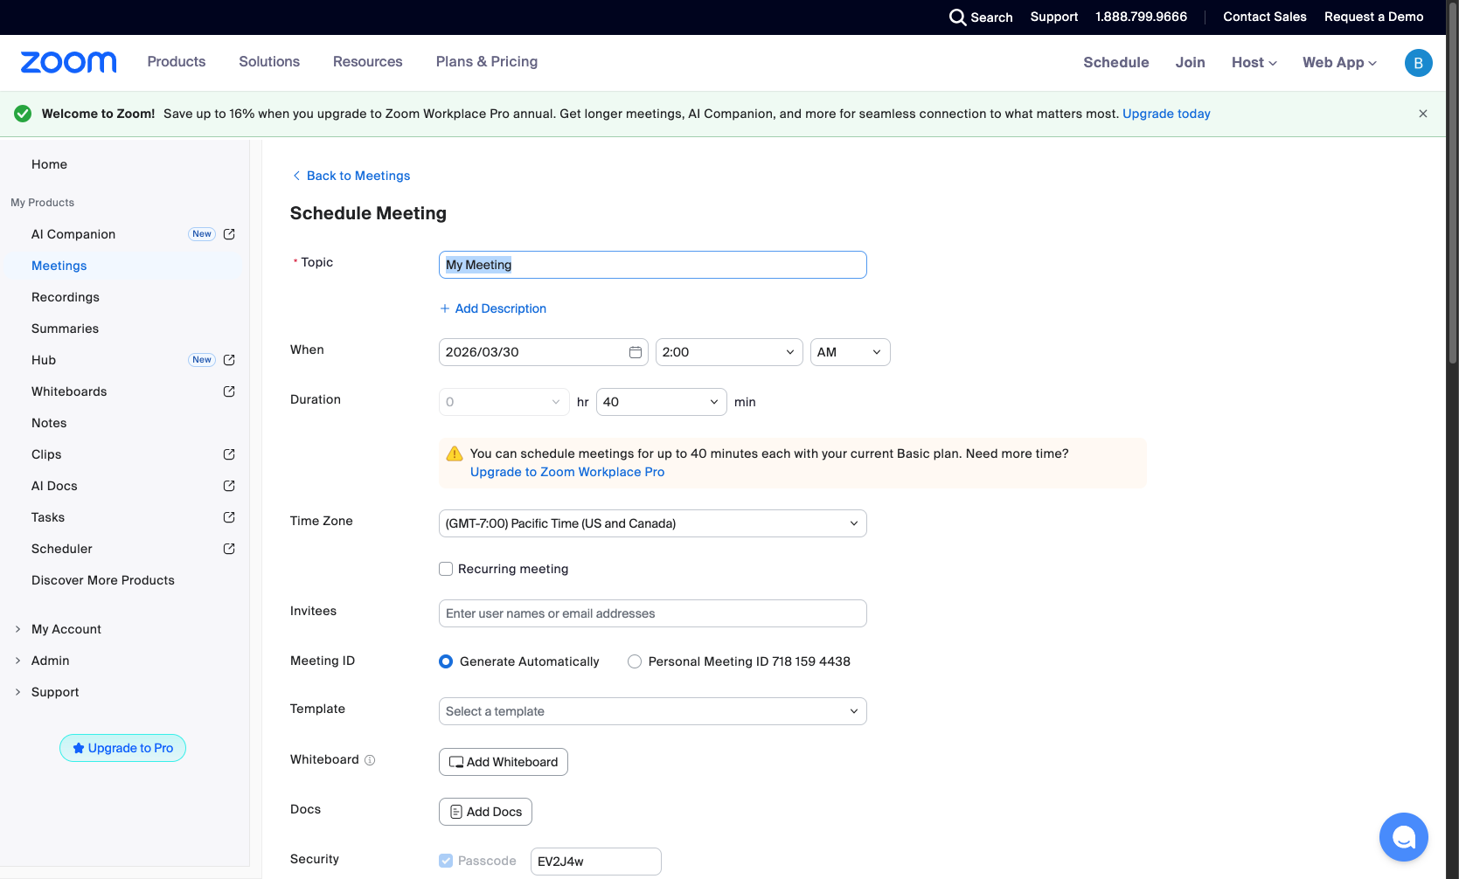Click Upgrade today link
Screen dimensions: 1459x879
(1166, 114)
